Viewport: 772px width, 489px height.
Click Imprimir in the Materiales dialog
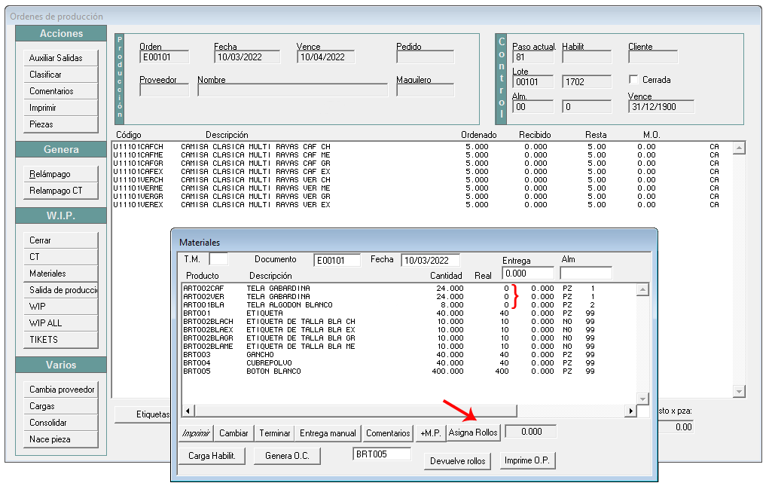[196, 433]
